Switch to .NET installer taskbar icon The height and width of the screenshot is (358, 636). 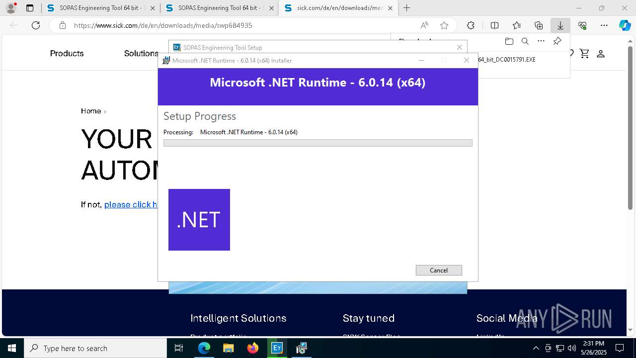301,348
